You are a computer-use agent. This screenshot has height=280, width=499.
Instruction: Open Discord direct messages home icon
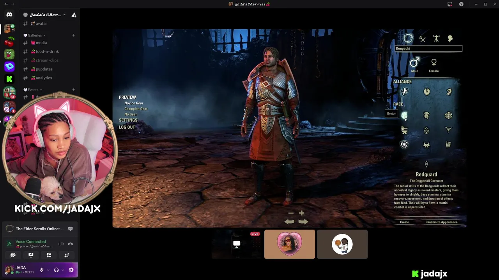[x=9, y=15]
